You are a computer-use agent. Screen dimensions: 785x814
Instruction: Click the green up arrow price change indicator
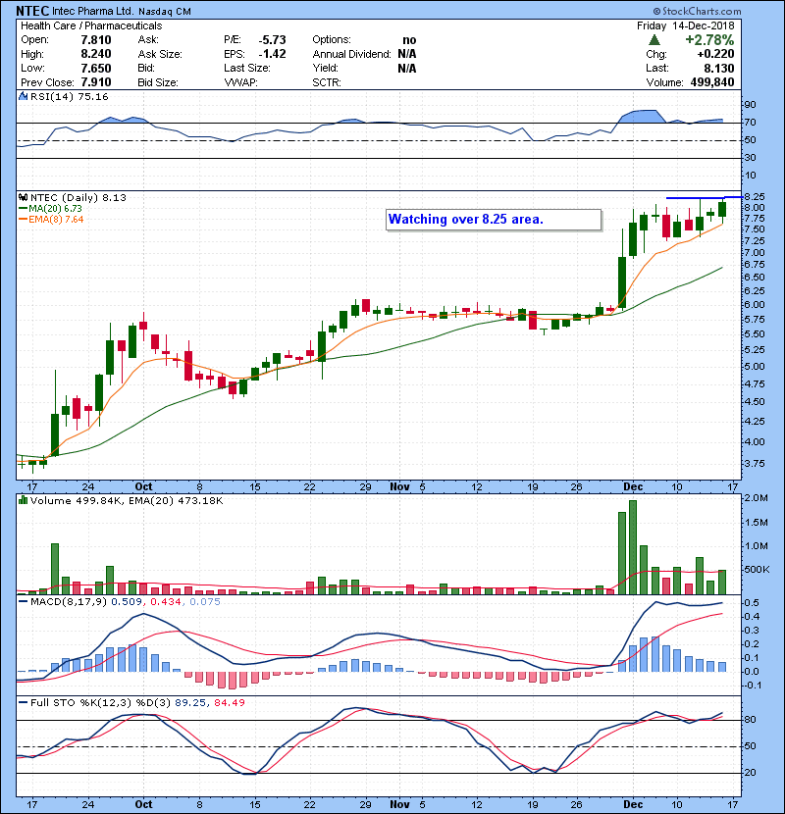coord(654,39)
